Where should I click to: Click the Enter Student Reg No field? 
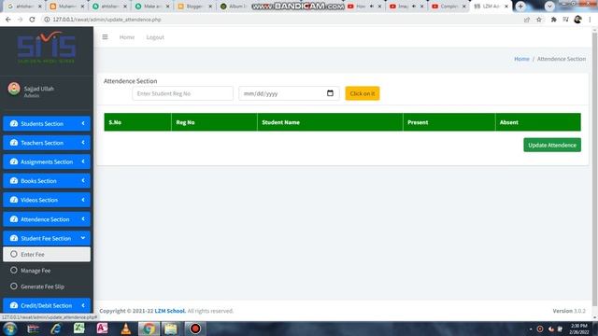(183, 93)
